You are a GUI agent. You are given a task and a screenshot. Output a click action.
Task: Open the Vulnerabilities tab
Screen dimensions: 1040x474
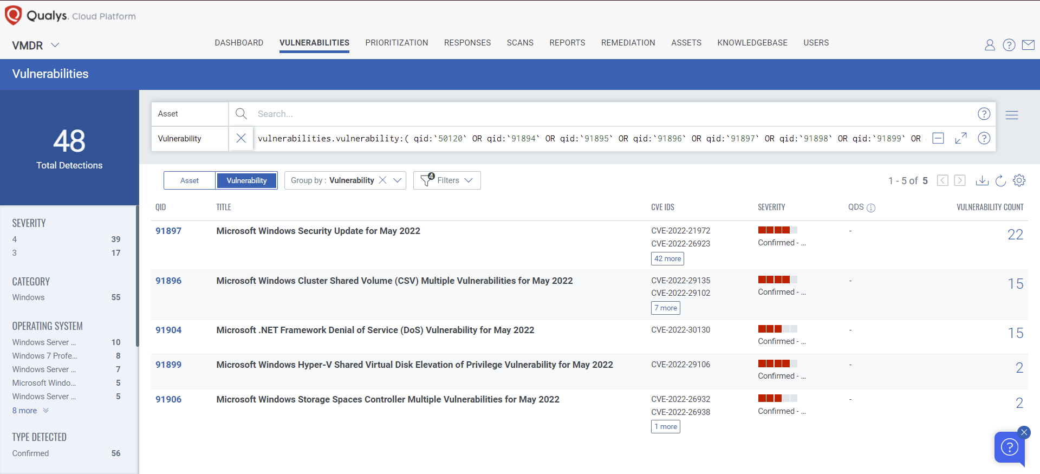(x=314, y=43)
